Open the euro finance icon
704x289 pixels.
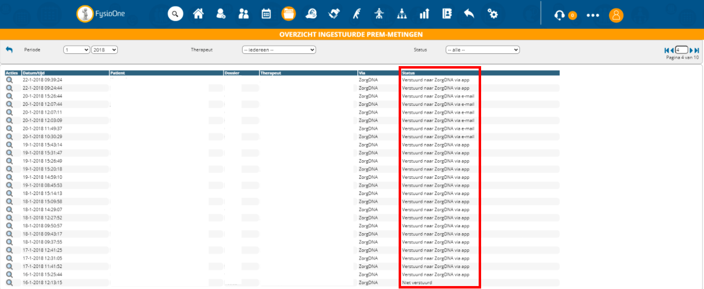coord(311,14)
